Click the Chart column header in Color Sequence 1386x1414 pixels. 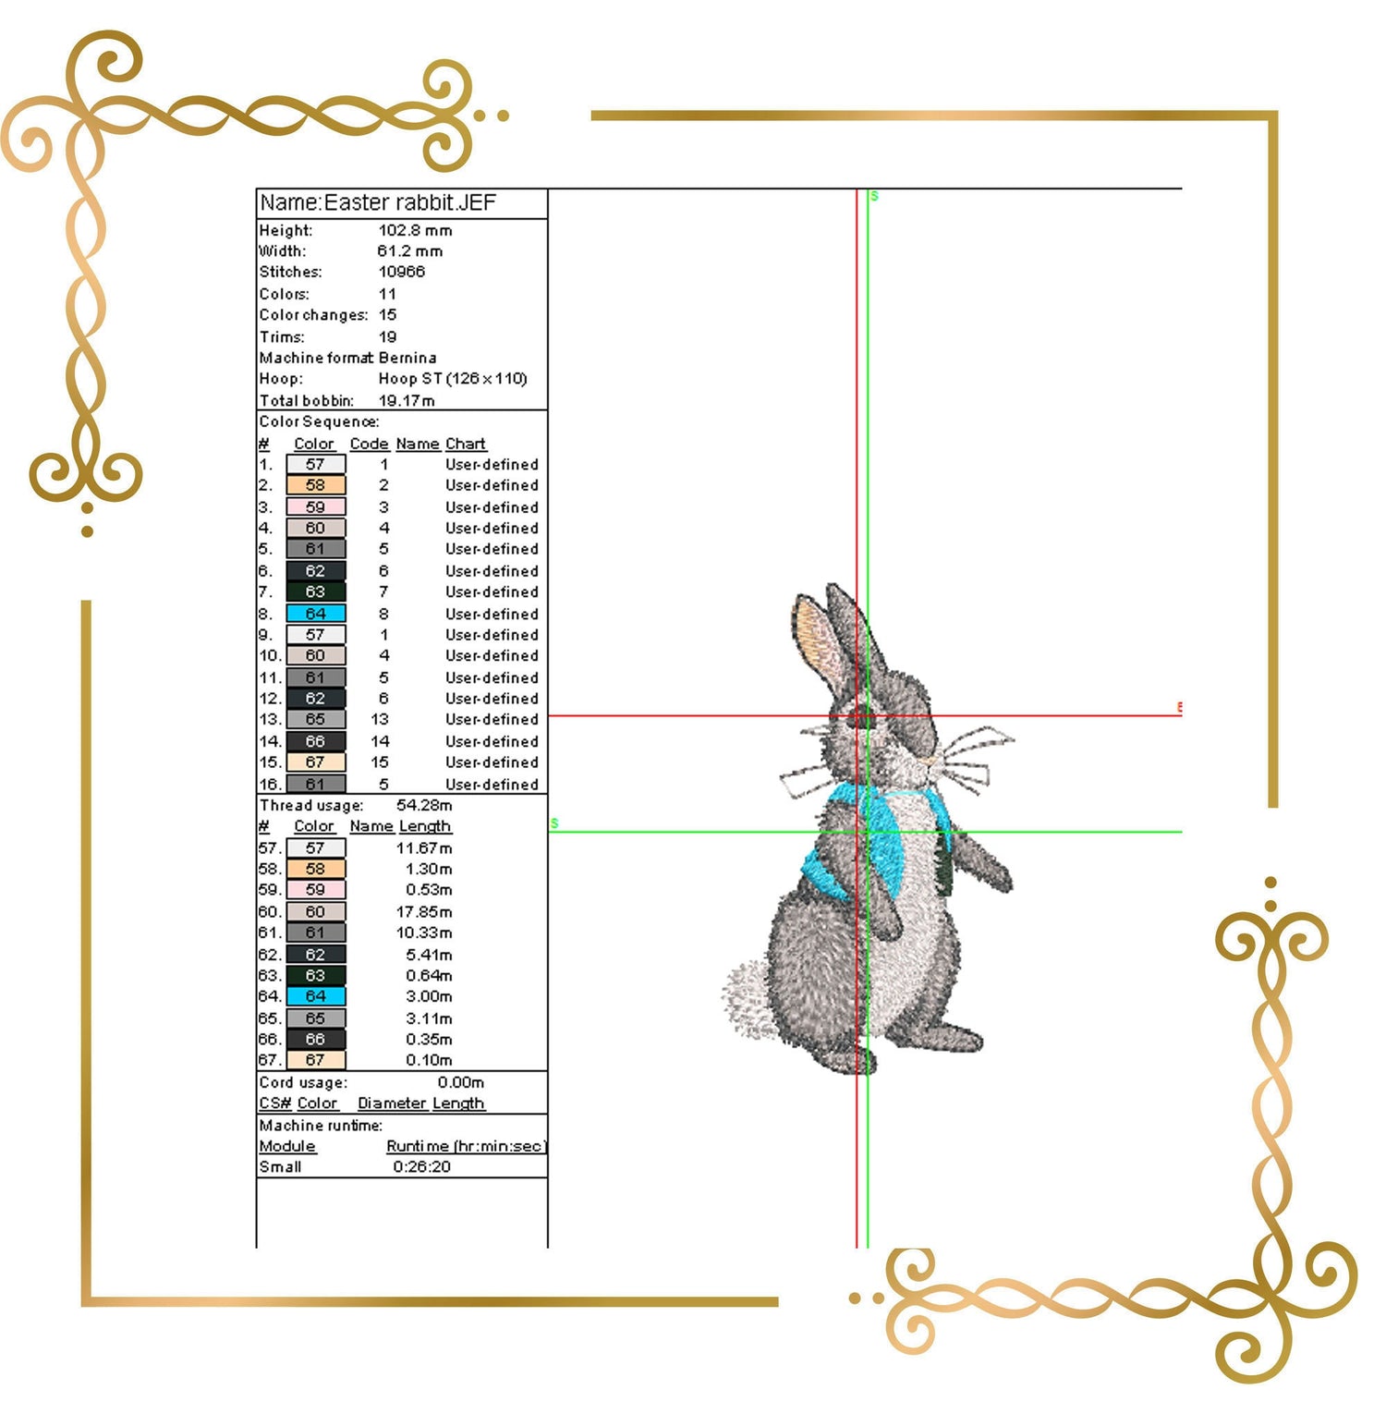point(466,445)
